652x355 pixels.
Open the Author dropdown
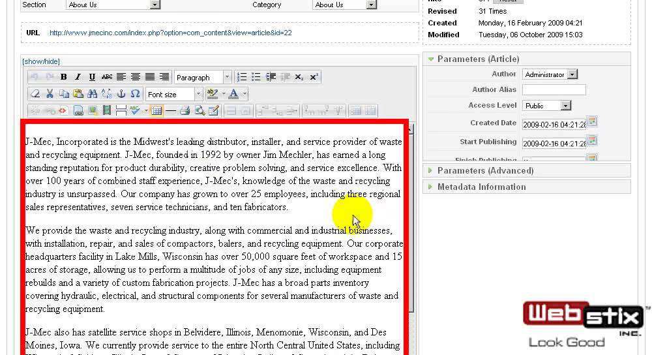click(x=550, y=74)
